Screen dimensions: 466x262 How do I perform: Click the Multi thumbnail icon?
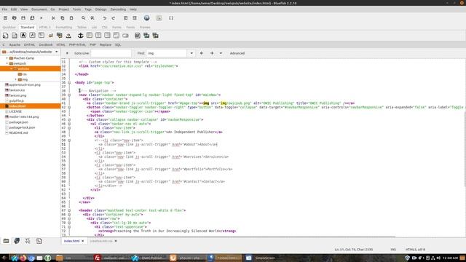tap(155, 36)
